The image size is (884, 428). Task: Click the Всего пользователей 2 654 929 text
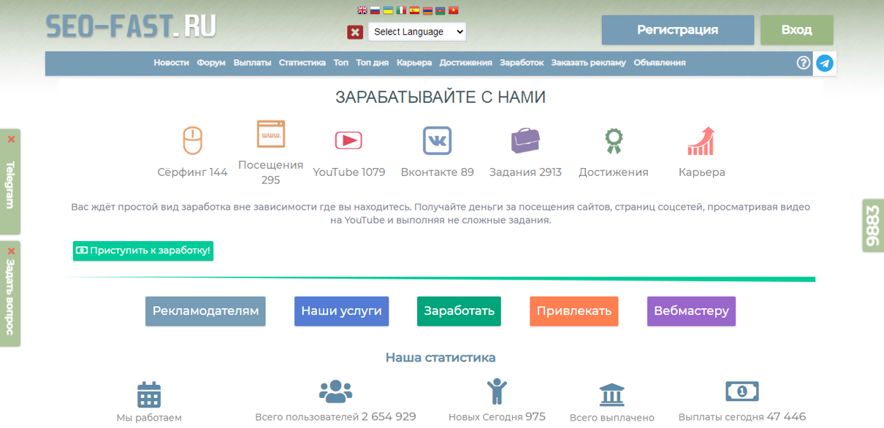tap(336, 417)
